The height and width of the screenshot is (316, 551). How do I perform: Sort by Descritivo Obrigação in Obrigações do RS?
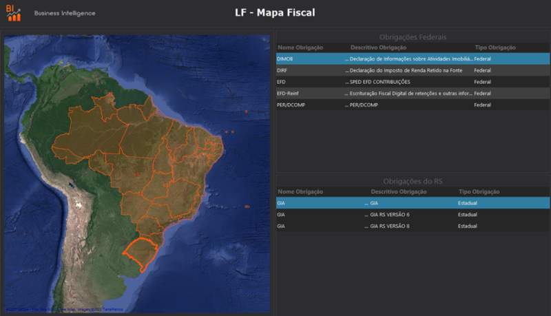399,191
